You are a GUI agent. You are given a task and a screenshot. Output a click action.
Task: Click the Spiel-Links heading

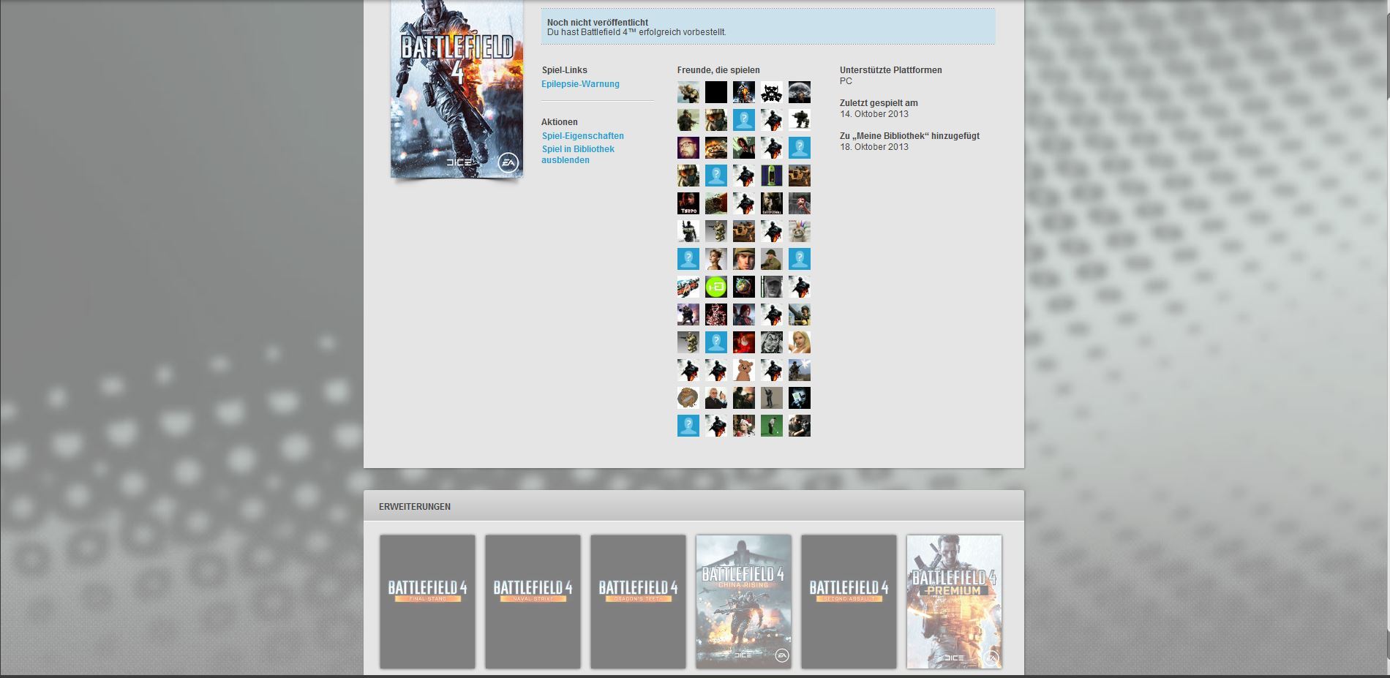click(565, 70)
